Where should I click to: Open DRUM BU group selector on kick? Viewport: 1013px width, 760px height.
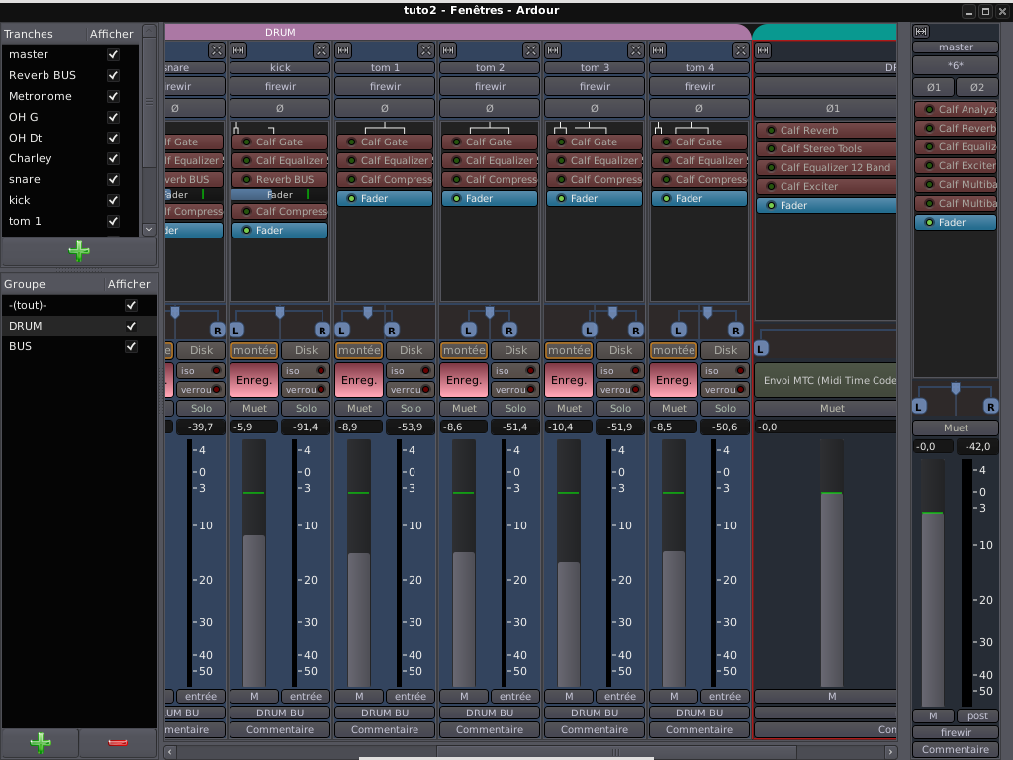point(280,712)
